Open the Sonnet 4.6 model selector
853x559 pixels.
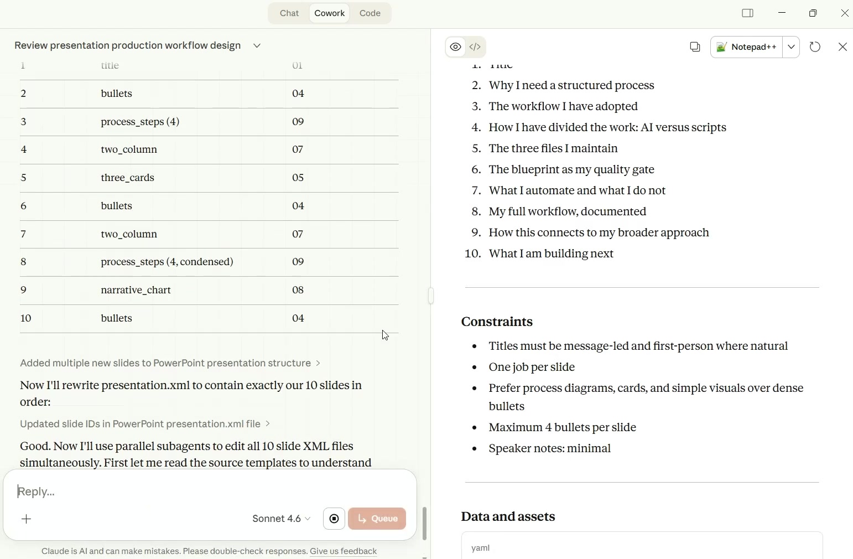[x=281, y=519]
